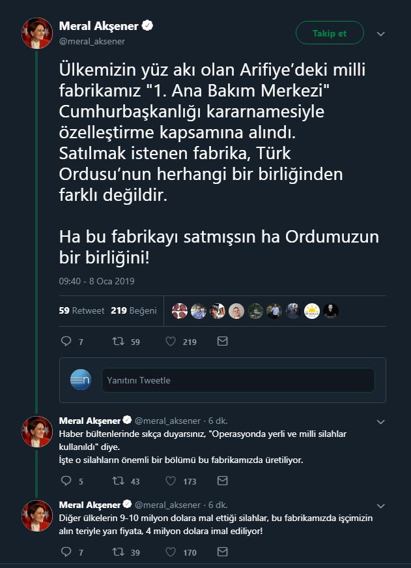Like the main tweet with 219 likes
Viewport: 411px width, 568px height.
(170, 341)
